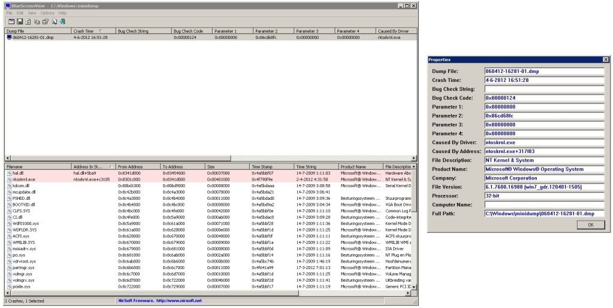Open Advanced Options from the toolbar
The height and width of the screenshot is (308, 613).
click(11, 22)
